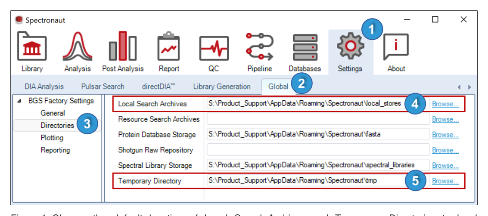Open the Library section icon
Viewport: 488px width, 216px height.
32,46
